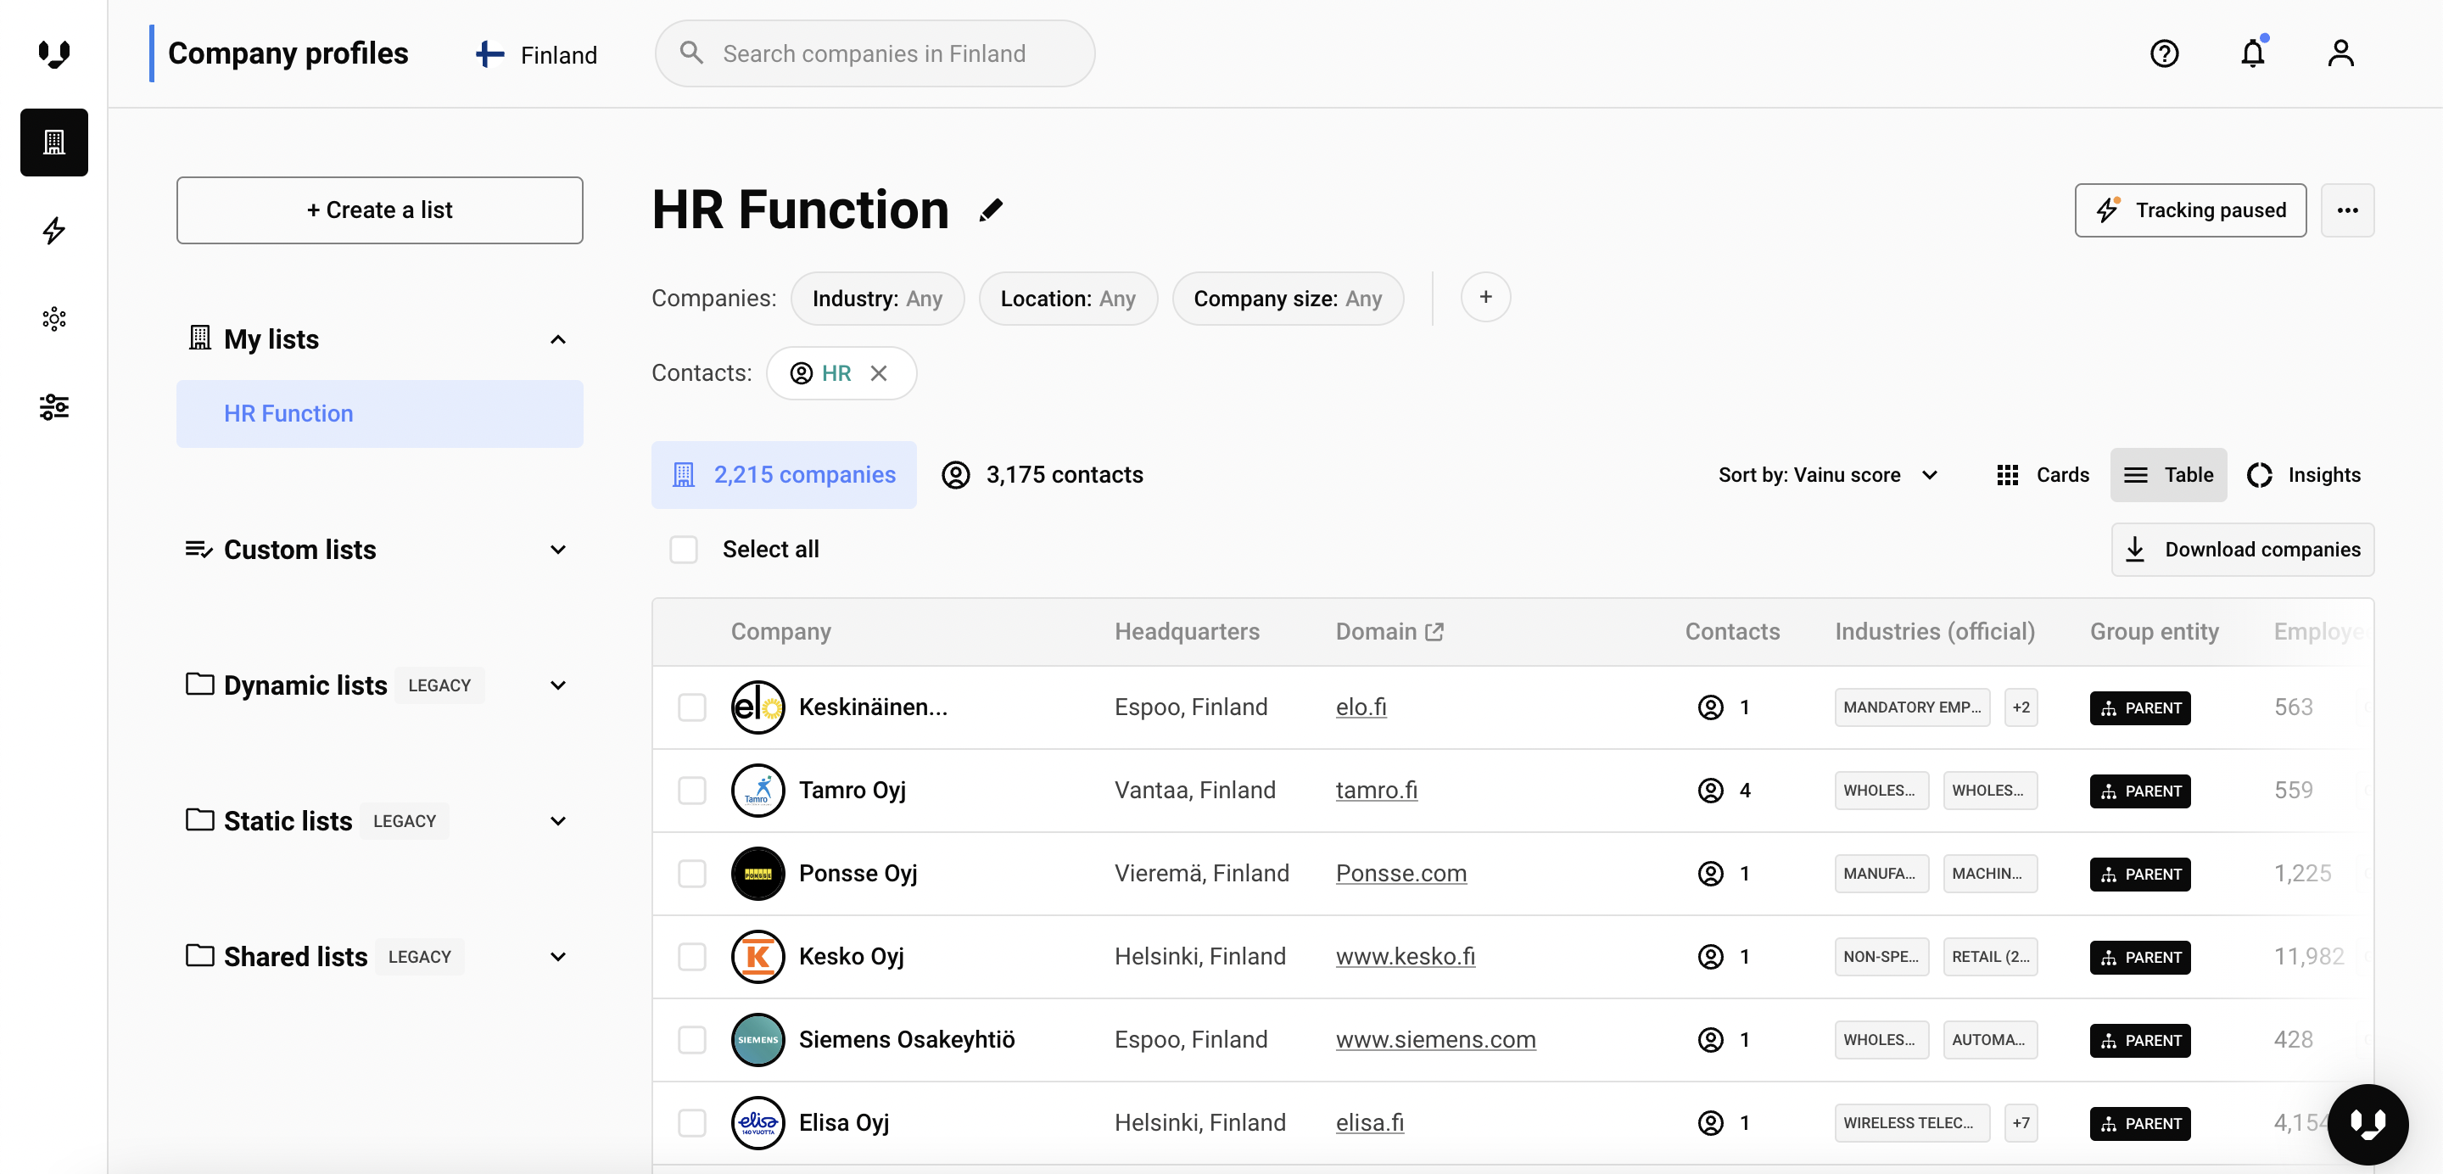Expand the Custom lists section

557,550
